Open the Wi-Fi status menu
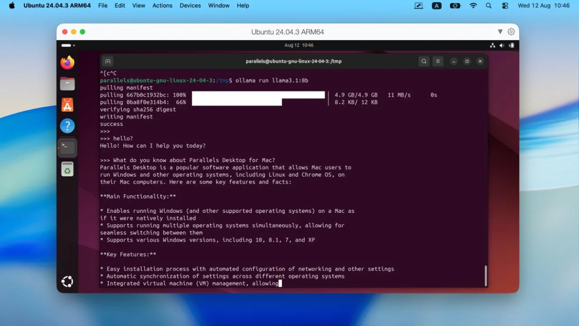Screen dimensions: 579x326 [473, 5]
